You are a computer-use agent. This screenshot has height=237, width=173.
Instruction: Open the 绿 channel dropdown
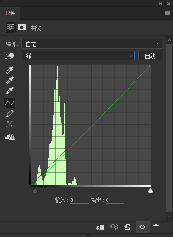point(78,55)
